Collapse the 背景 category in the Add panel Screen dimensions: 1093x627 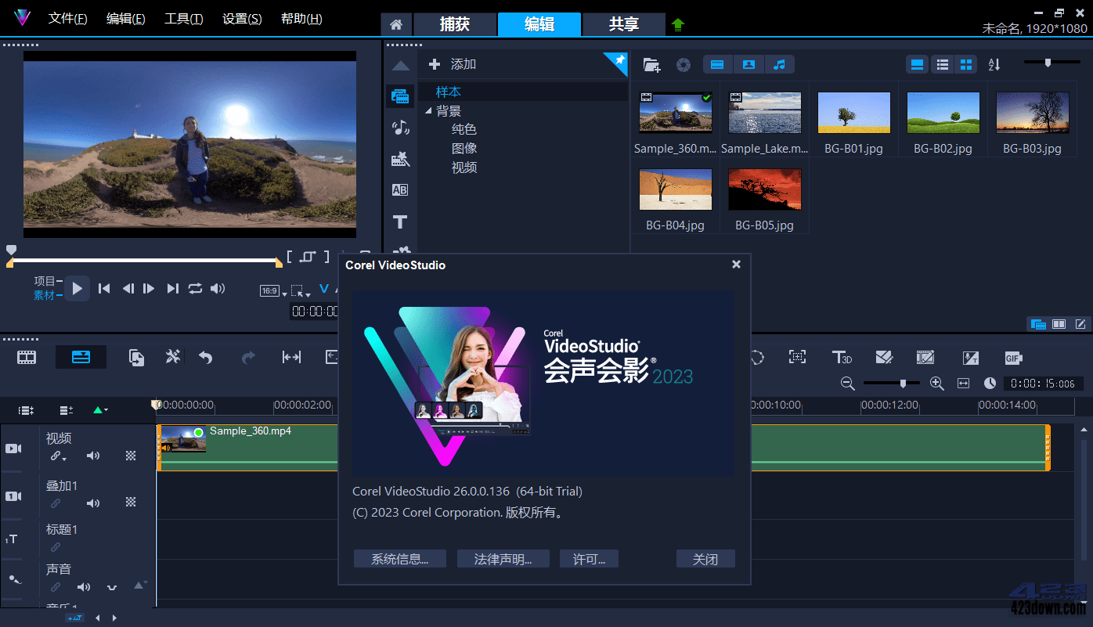click(428, 110)
